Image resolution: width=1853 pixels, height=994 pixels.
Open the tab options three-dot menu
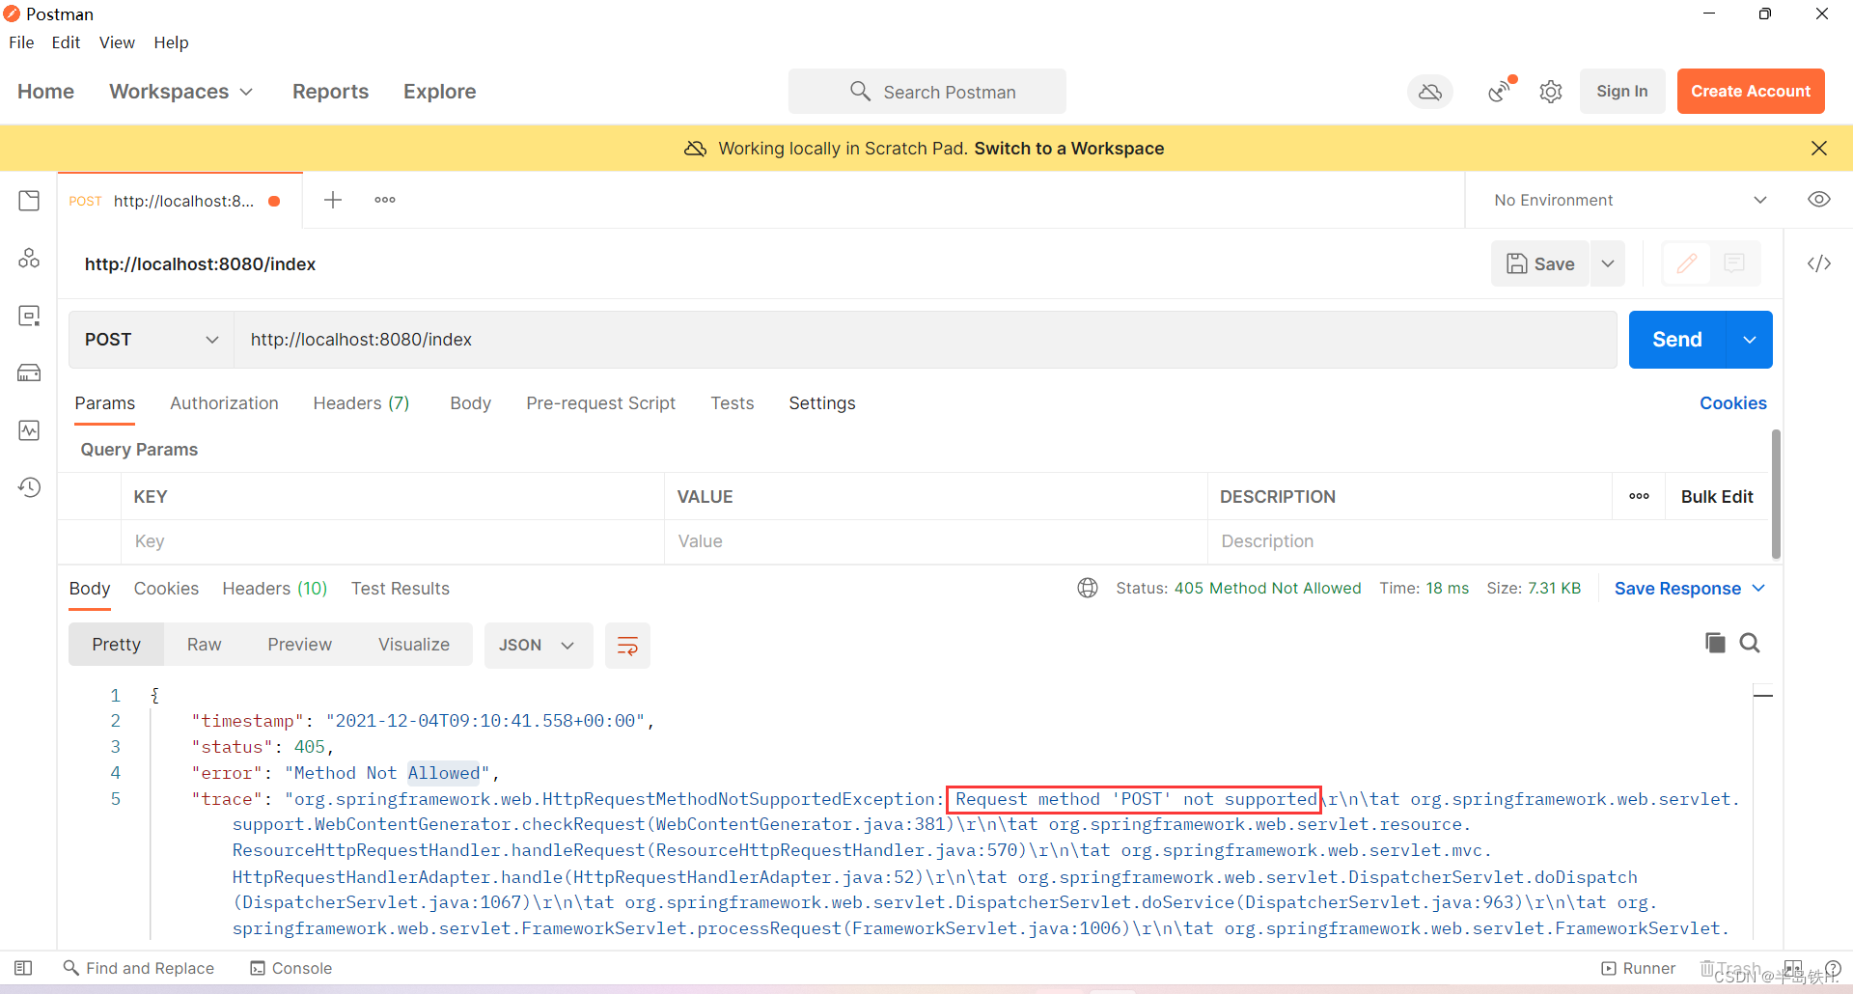pos(385,200)
